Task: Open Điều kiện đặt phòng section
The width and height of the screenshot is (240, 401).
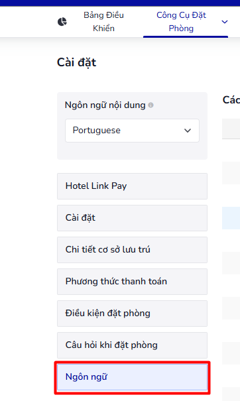Action: tap(132, 314)
